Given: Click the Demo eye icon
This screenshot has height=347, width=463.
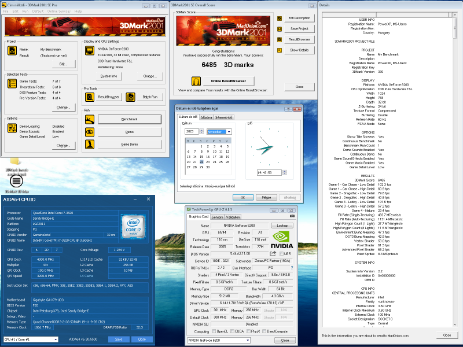Looking at the screenshot, I should point(90,132).
